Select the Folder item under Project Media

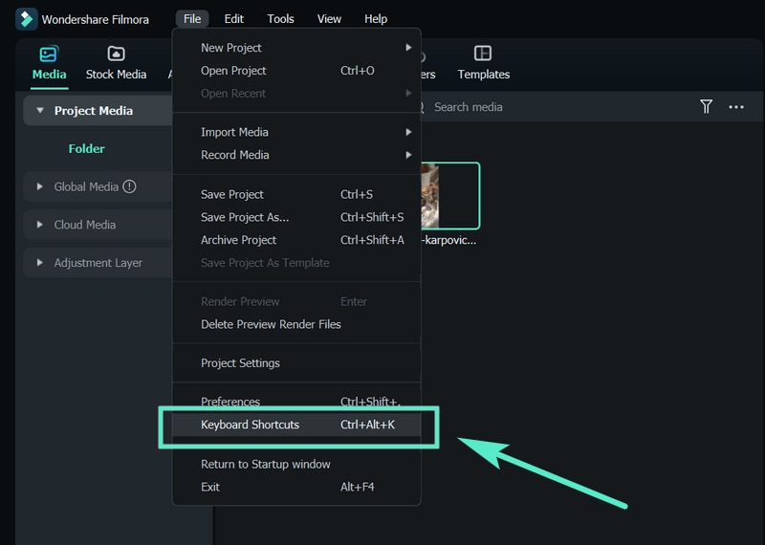(86, 148)
